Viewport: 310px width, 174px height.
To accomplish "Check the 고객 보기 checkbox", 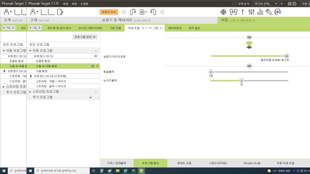I will (x=234, y=4).
